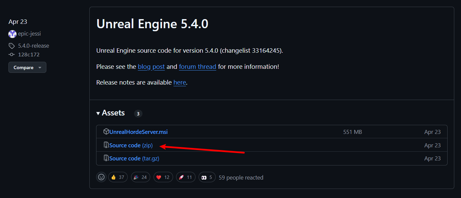Open the Unreal Engine 5.4.0 release title

(x=152, y=24)
